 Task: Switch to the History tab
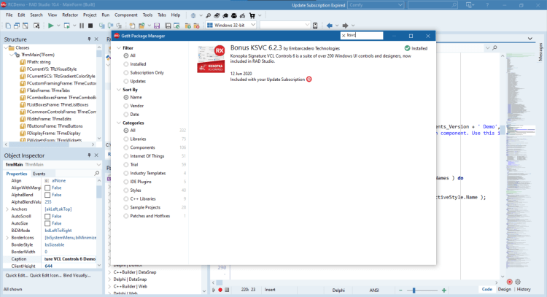pos(524,289)
